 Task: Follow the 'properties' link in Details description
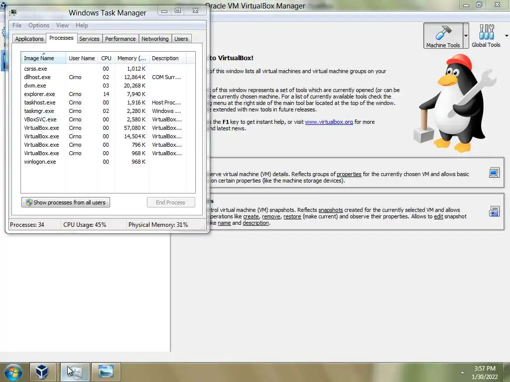click(349, 174)
